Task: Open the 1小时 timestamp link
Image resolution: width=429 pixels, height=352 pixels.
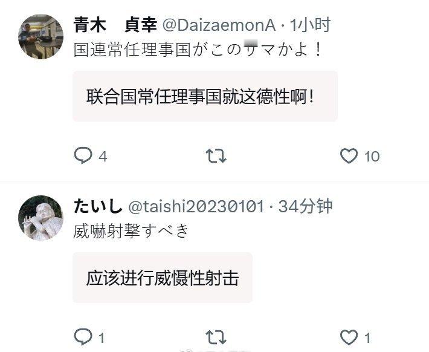Action: tap(310, 25)
